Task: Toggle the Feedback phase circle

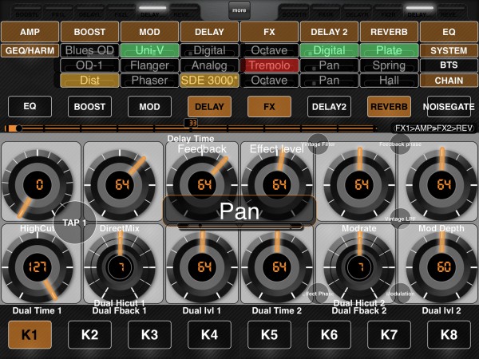Action: click(400, 144)
